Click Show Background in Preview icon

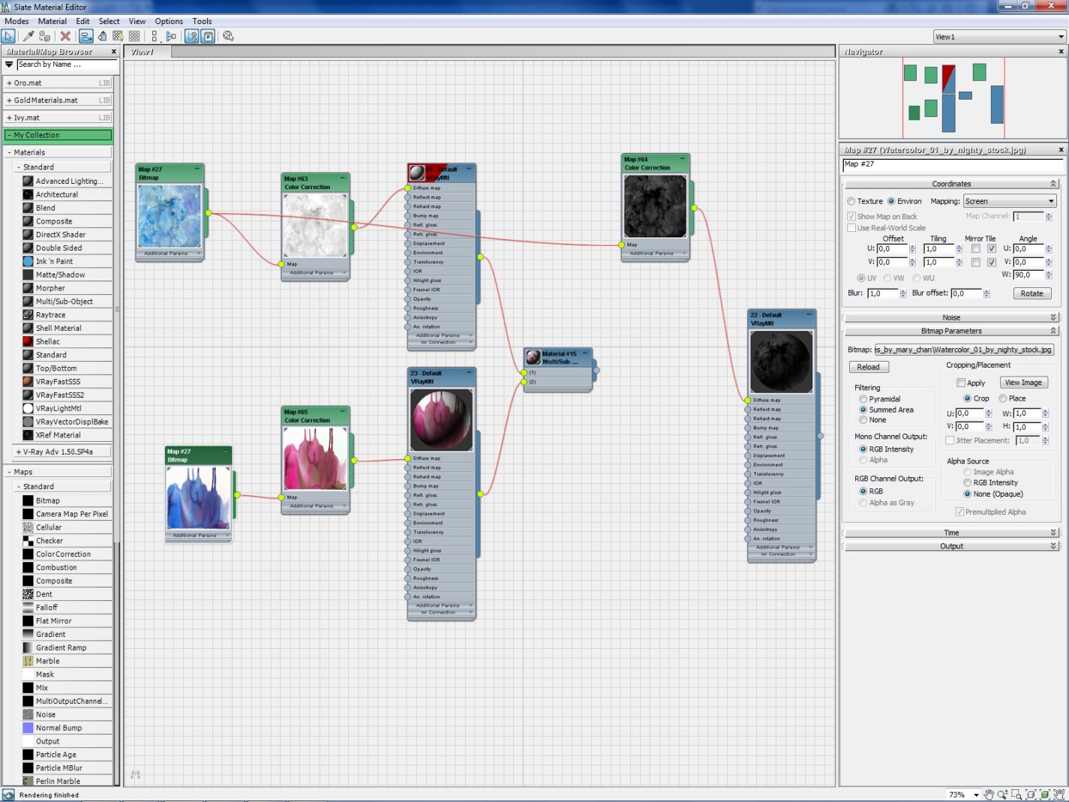pos(134,36)
